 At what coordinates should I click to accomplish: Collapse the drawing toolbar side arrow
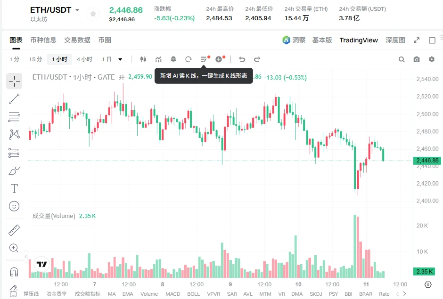[x=26, y=257]
